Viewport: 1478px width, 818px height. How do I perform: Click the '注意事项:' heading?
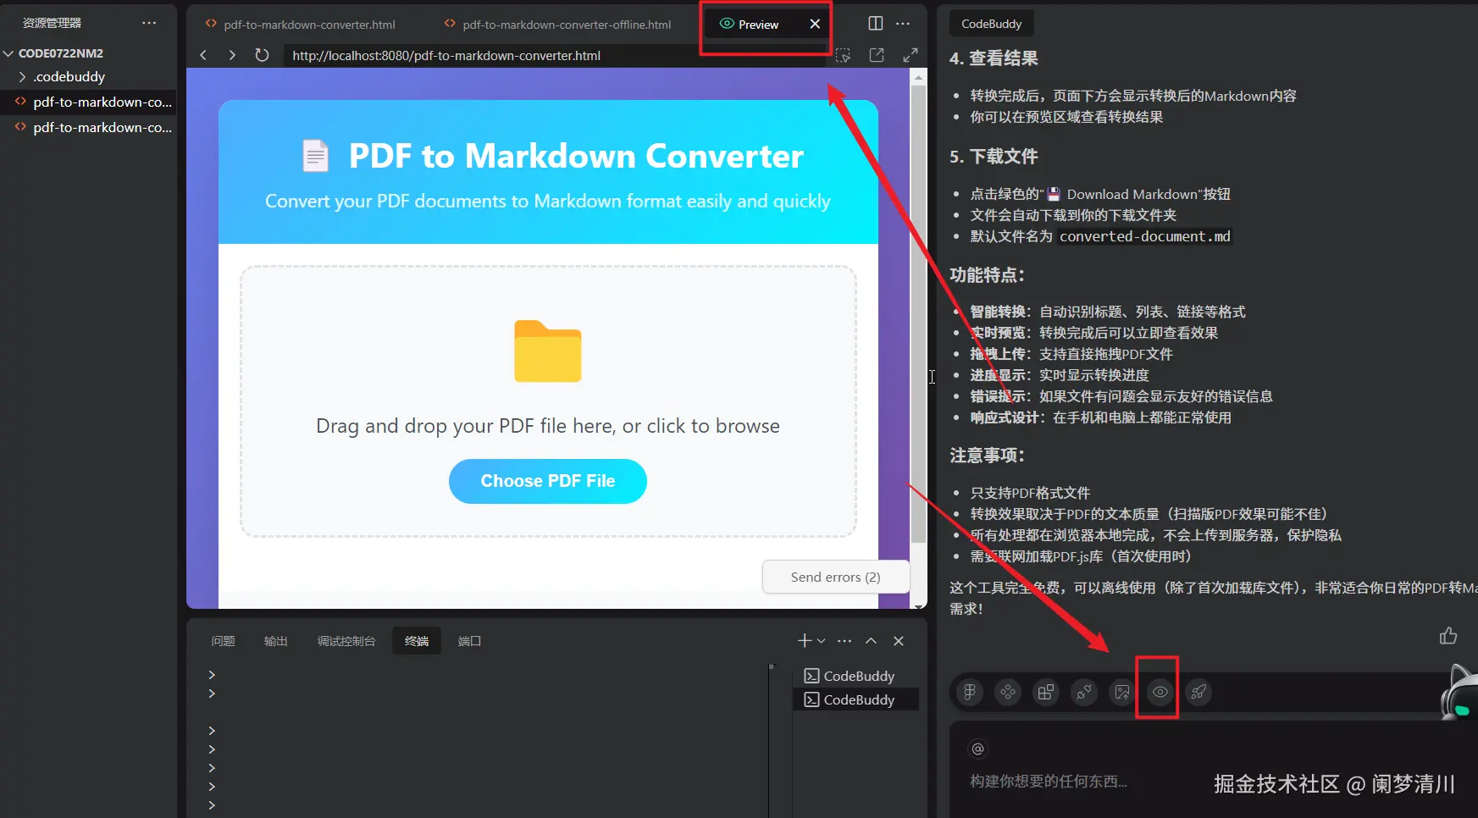point(987,456)
